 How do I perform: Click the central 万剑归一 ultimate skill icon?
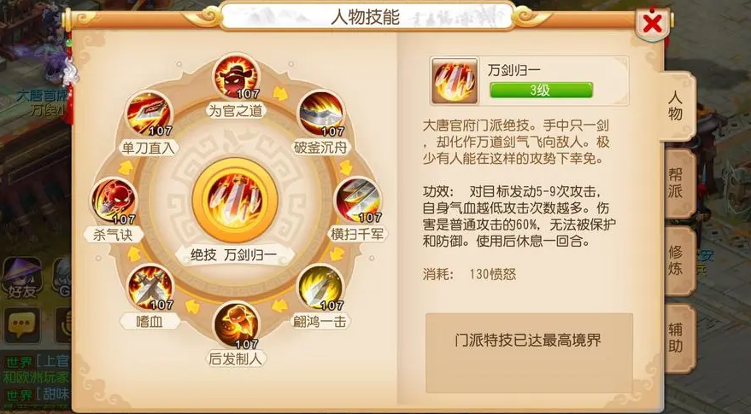click(235, 200)
